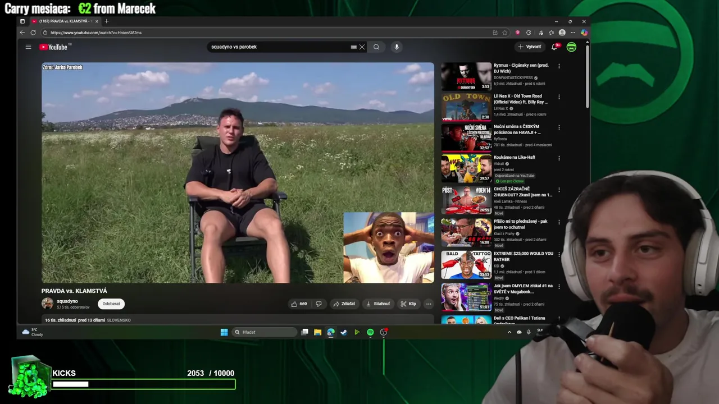Open options menu for Koukáme na Like-Haf!
Viewport: 719px width, 404px height.
point(559,158)
